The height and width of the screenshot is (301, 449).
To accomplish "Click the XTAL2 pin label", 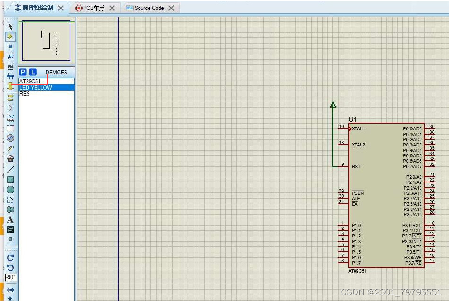I will click(358, 145).
